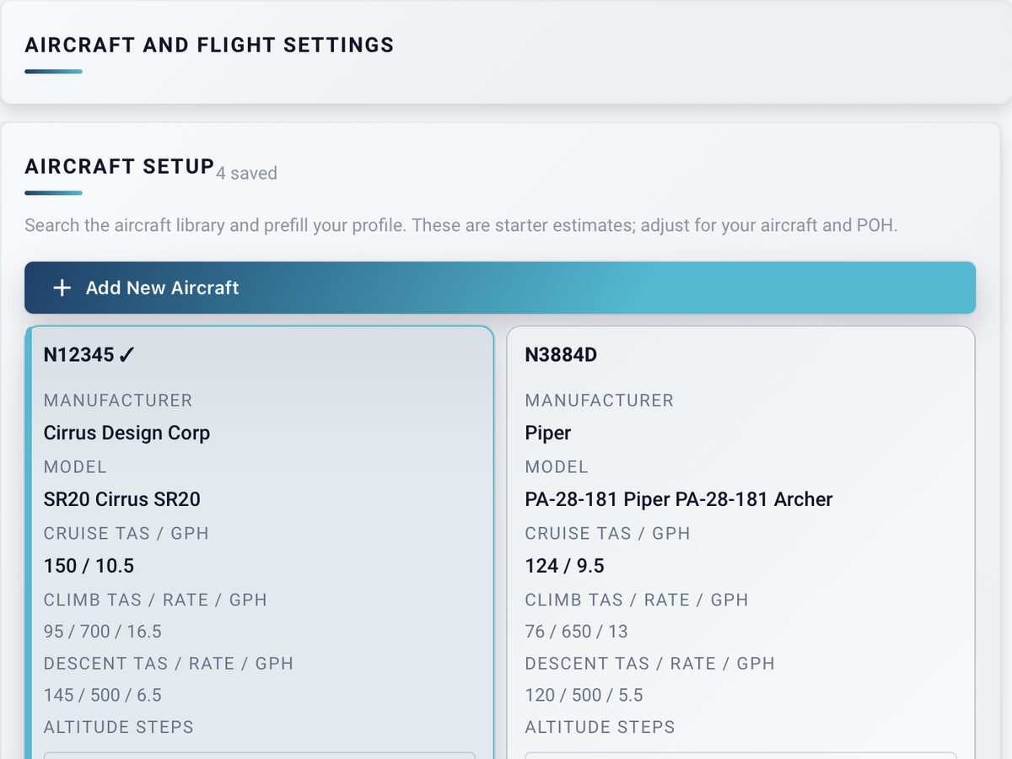
Task: Click the 4 saved count label
Action: (x=246, y=173)
